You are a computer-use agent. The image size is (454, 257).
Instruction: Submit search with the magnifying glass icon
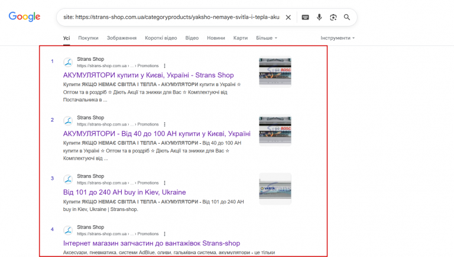tap(347, 17)
